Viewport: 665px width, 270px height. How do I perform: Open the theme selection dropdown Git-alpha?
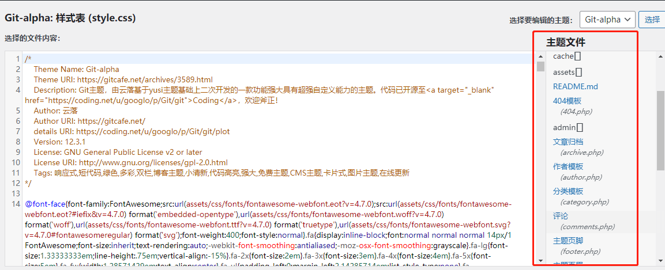click(607, 20)
